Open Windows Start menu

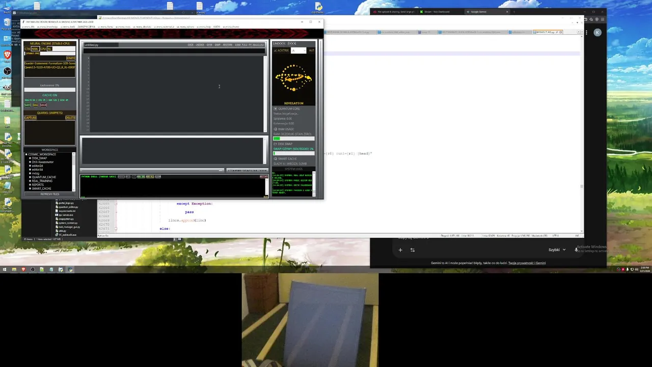tap(5, 269)
